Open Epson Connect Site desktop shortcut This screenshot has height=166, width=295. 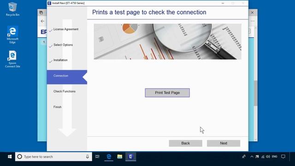[x=12, y=59]
